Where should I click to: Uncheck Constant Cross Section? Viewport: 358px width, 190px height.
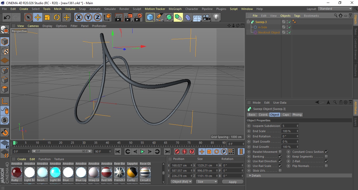tap(326, 152)
